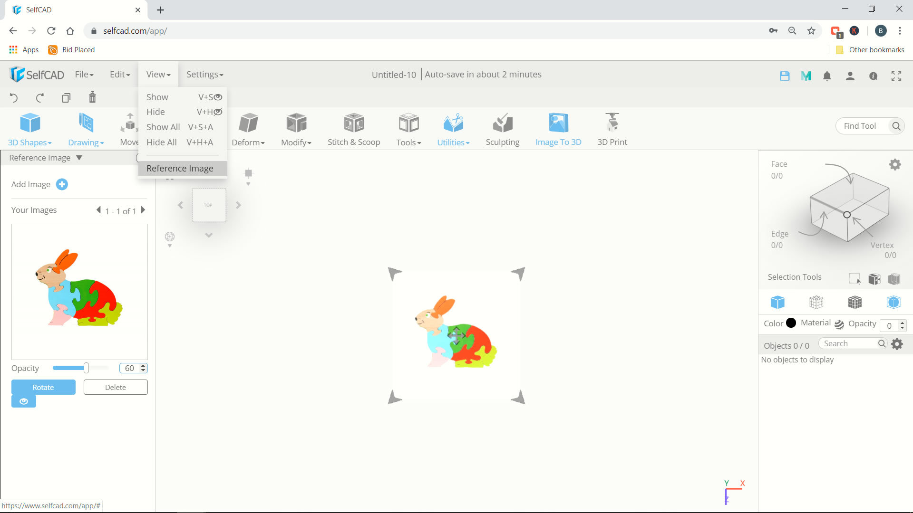Open the File dropdown menu
Image resolution: width=913 pixels, height=513 pixels.
click(x=84, y=75)
